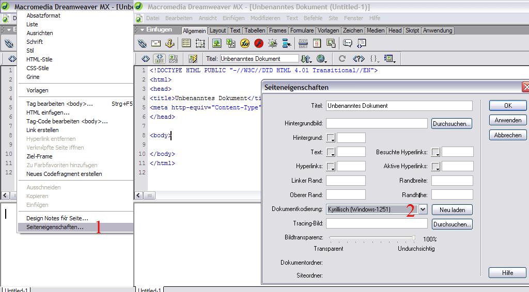Click the Linker Rand input field
Screen dimensions: 529x292
(x=346, y=181)
